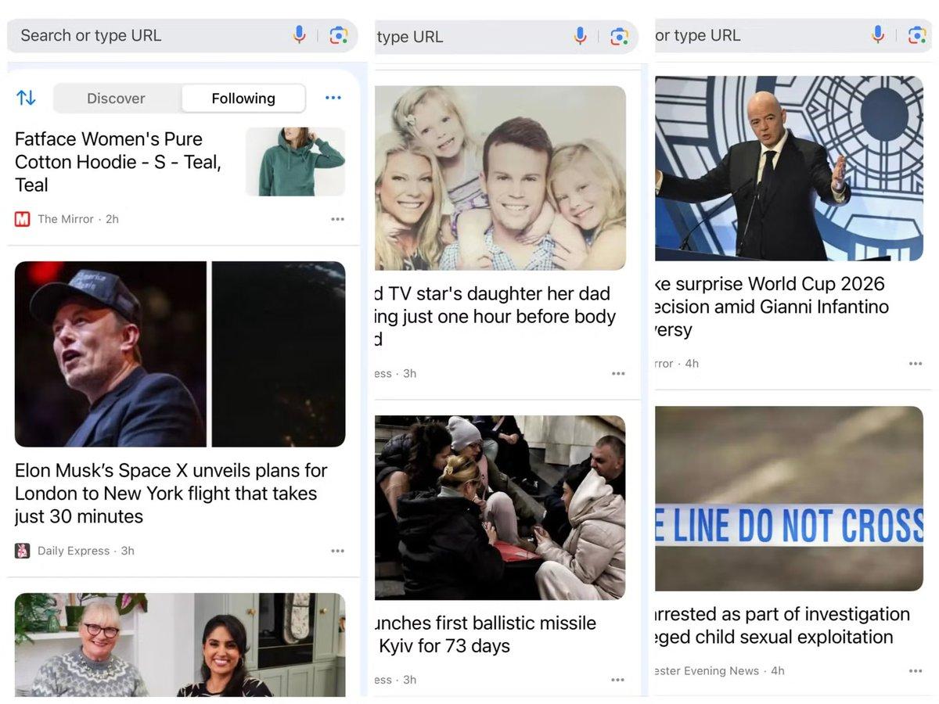
Task: Click the three-dot icon beside the Following tab
Action: click(333, 97)
